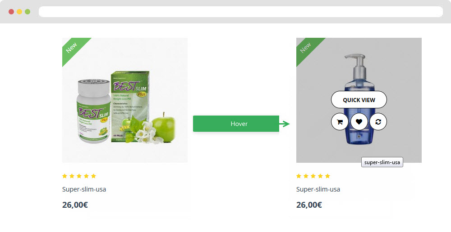Click the 26,00€ price under left product
This screenshot has width=451, height=232.
pyautogui.click(x=75, y=205)
